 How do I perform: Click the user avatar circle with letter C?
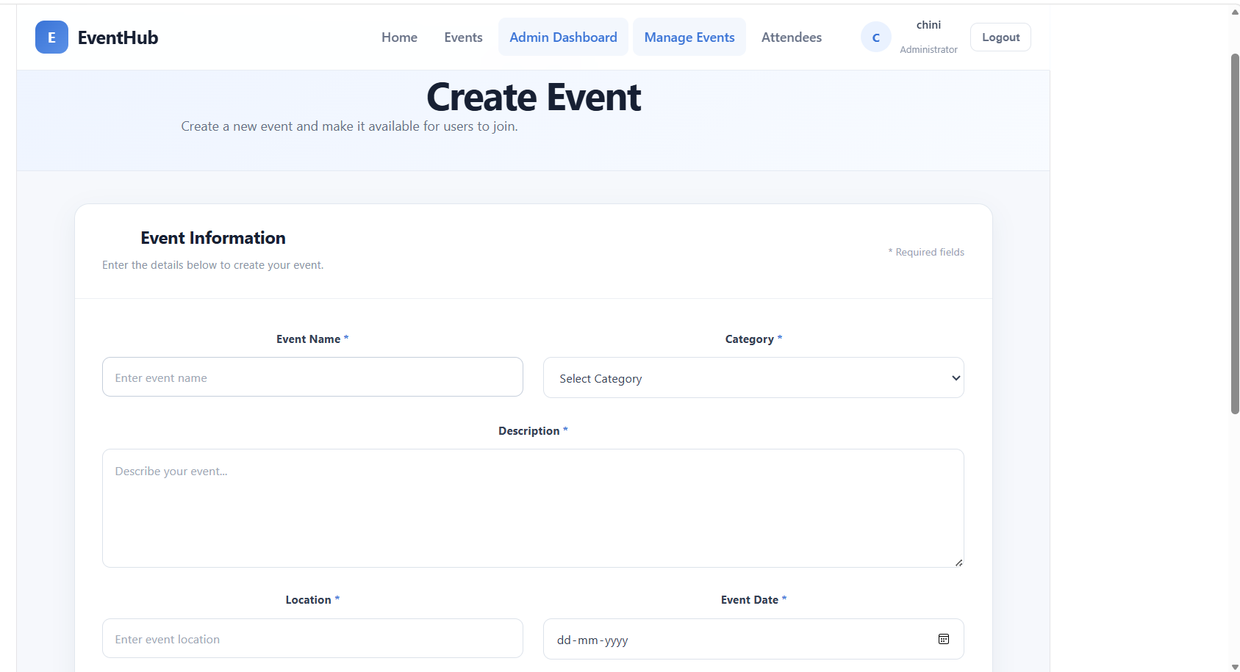875,37
